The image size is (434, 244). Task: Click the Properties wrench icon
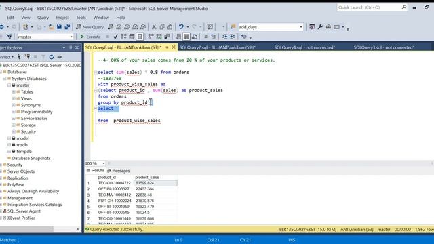pos(320,27)
